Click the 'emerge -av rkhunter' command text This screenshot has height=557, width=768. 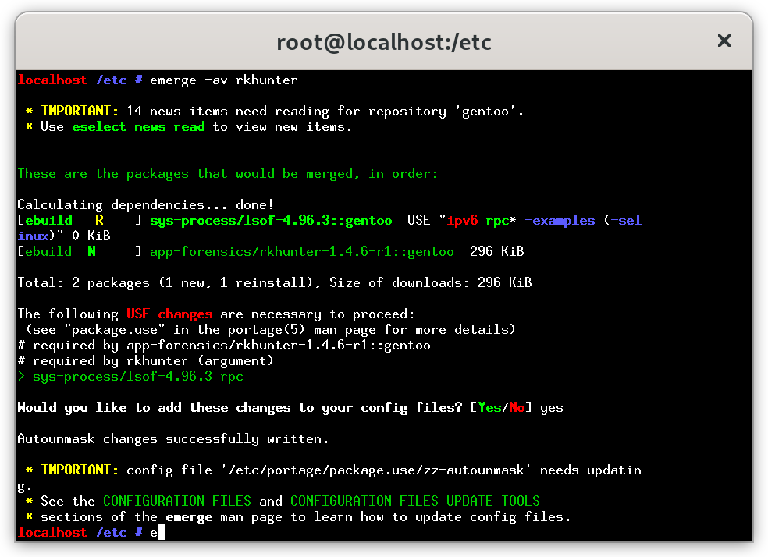[x=224, y=80]
